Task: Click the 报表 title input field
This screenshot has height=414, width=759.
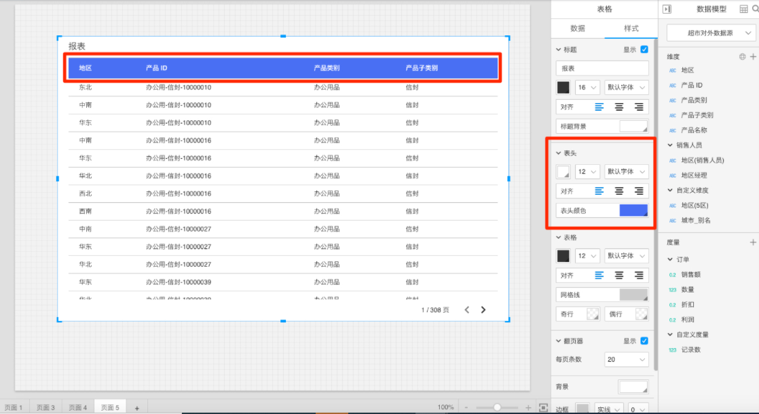Action: pyautogui.click(x=601, y=69)
